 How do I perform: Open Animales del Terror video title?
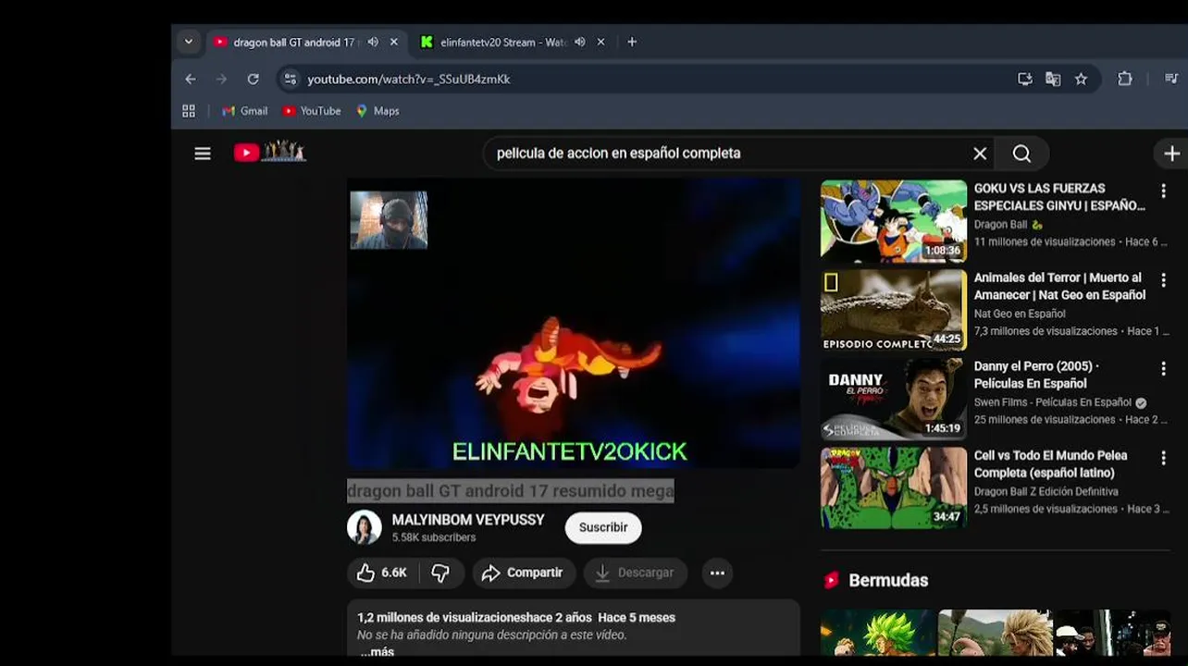(x=1059, y=286)
